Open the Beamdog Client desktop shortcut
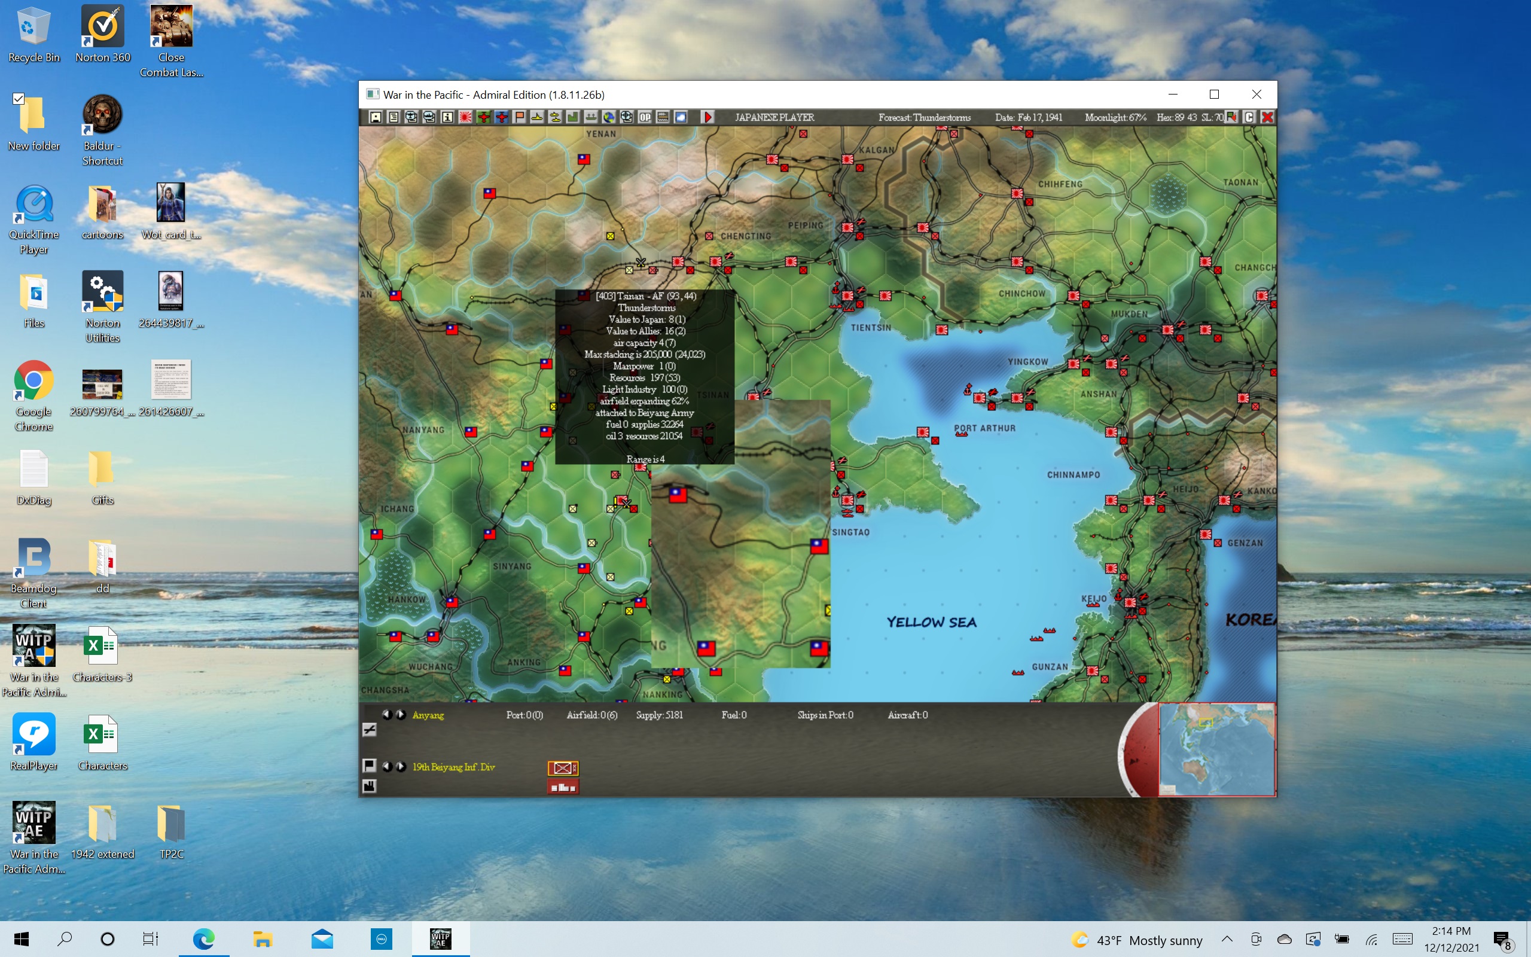Image resolution: width=1531 pixels, height=957 pixels. [33, 573]
